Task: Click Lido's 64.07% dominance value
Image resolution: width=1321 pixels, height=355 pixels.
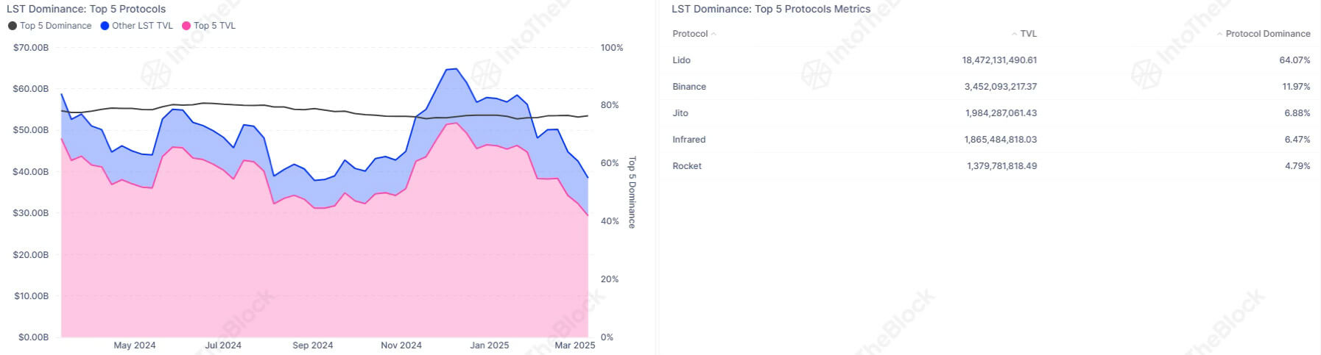Action: click(1294, 60)
